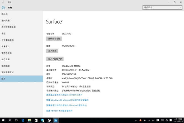Viewport: 184px width, 123px height.
Task: Open File Explorer from the taskbar
Action: pos(29,120)
